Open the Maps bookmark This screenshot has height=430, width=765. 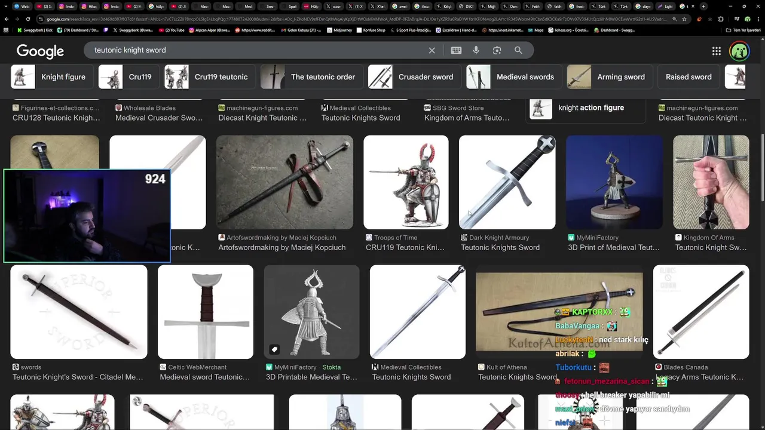(535, 30)
